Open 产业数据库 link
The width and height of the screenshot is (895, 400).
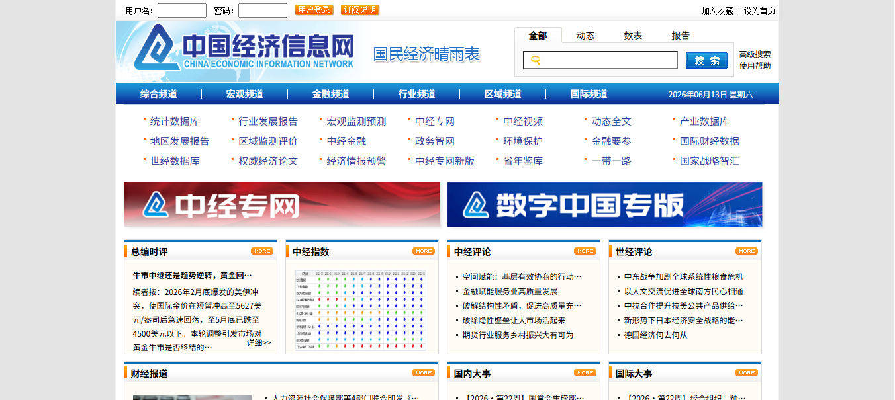pyautogui.click(x=704, y=122)
